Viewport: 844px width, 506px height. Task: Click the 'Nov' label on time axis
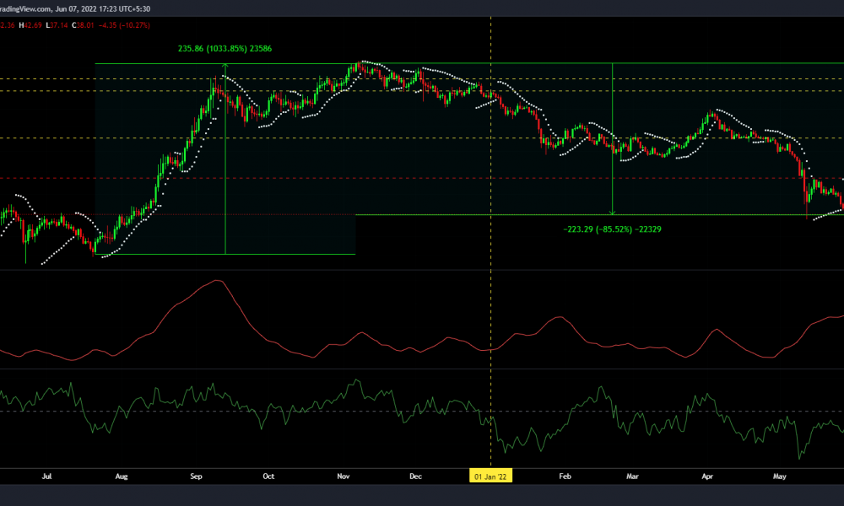[344, 476]
